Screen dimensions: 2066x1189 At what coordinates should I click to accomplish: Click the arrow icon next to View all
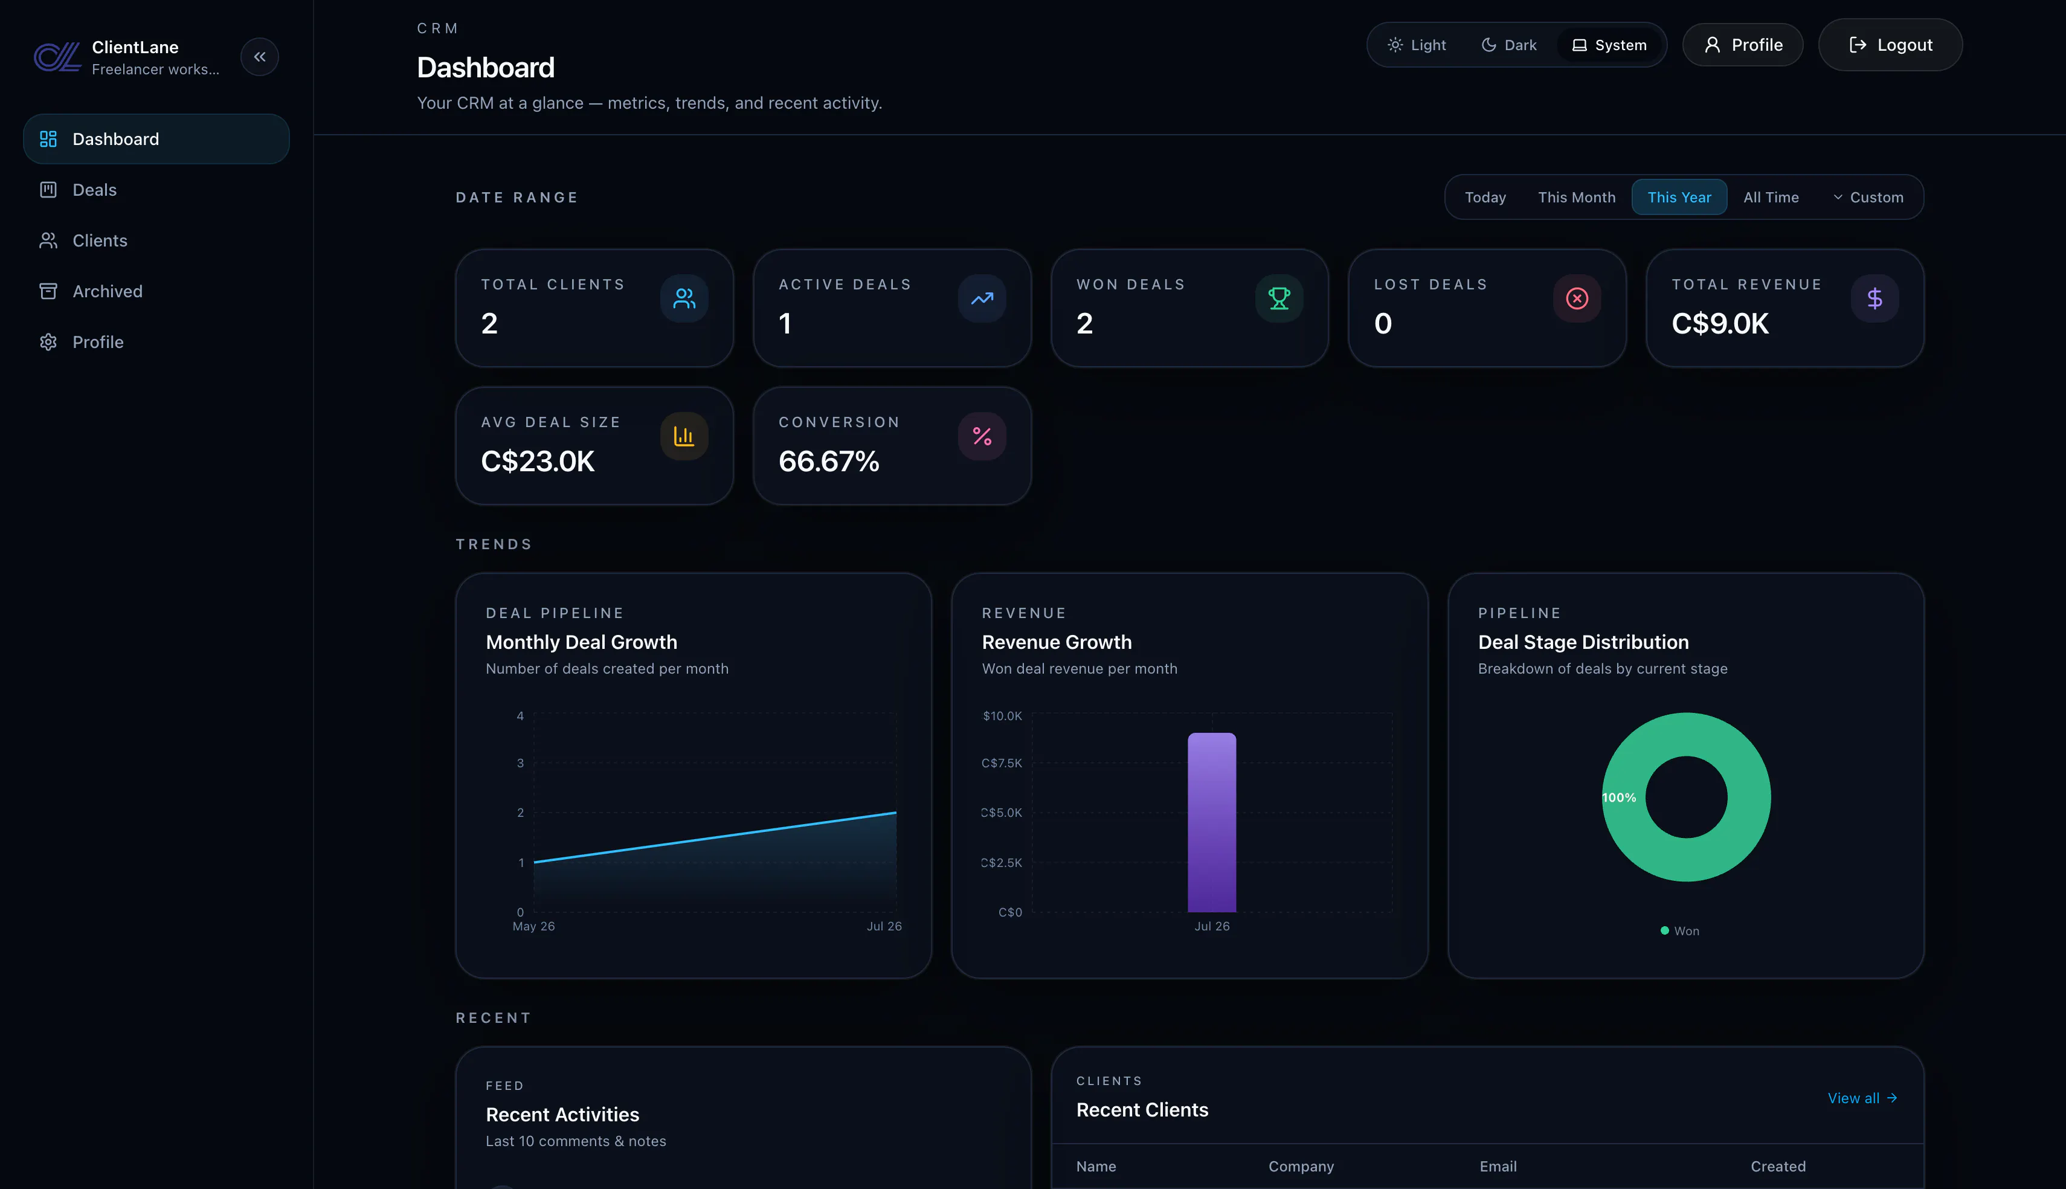(x=1891, y=1098)
